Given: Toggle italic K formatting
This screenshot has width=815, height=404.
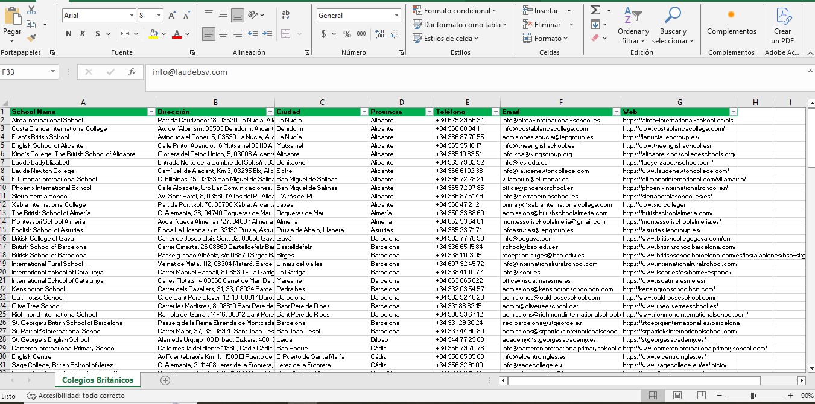Looking at the screenshot, I should pos(83,34).
